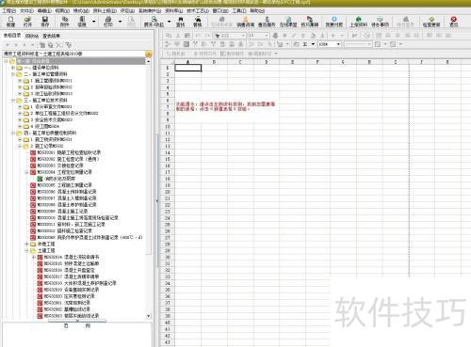Click tree panel scroll-down arrow
The width and height of the screenshot is (471, 347).
pyautogui.click(x=149, y=316)
